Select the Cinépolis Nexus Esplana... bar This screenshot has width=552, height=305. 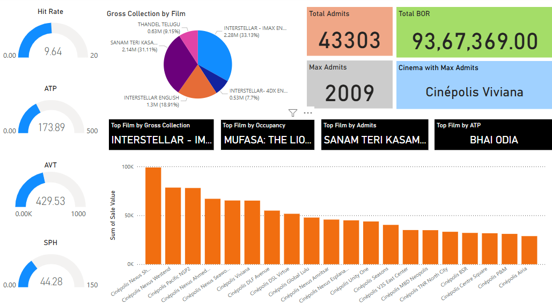351,242
